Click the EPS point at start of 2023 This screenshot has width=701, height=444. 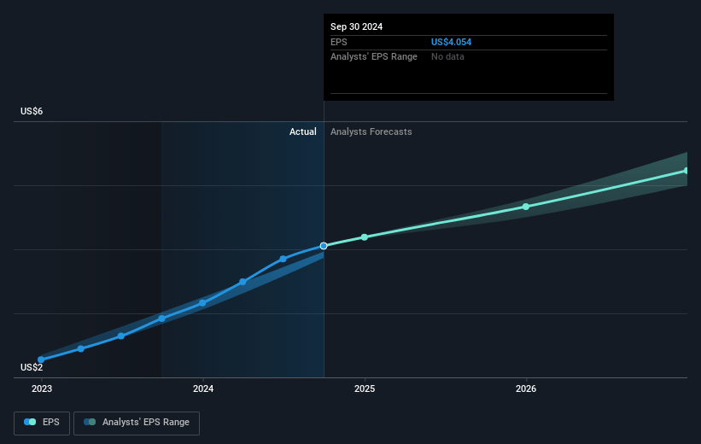point(41,359)
